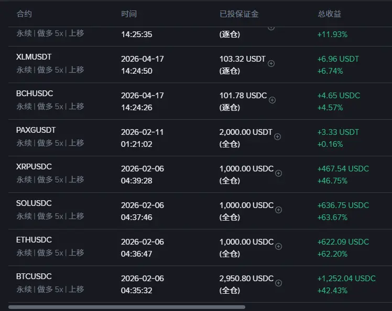Add margin to ETHUSDC position
Image resolution: width=392 pixels, height=311 pixels.
[278, 246]
